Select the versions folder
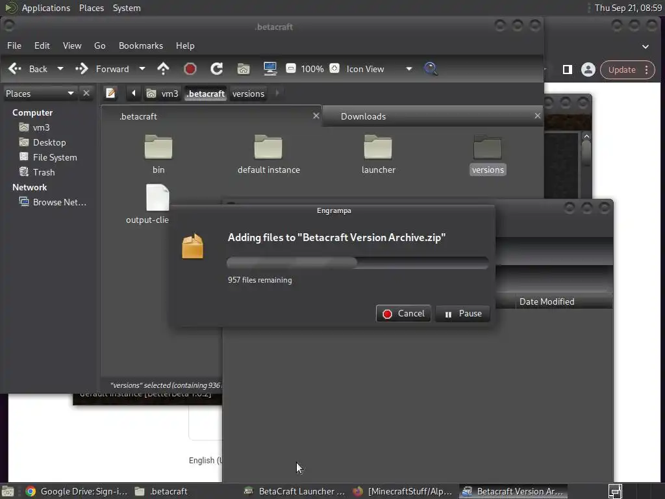Screen dimensions: 665x499 [x=488, y=154]
